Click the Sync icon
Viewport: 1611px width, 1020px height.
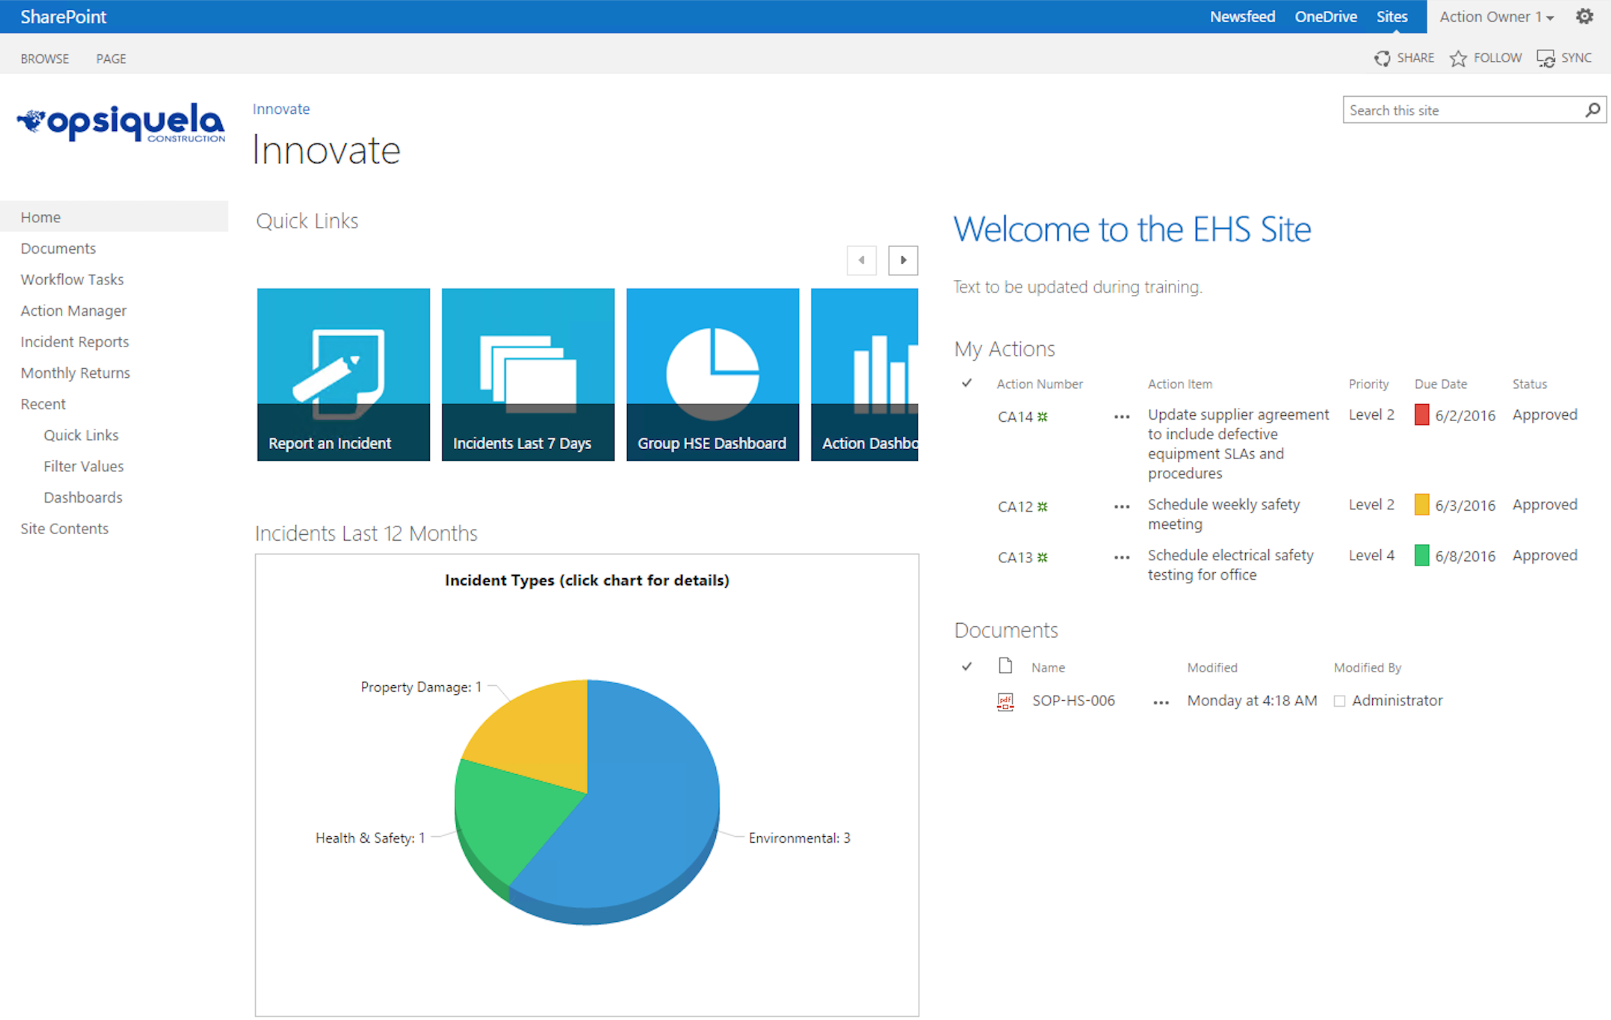[1545, 59]
